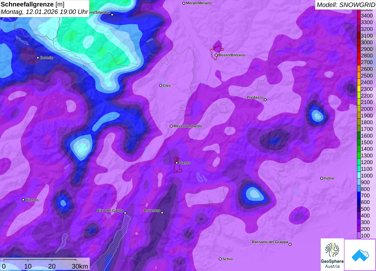Image resolution: width=376 pixels, height=271 pixels.
Task: Click the Schio location label
Action: click(227, 259)
